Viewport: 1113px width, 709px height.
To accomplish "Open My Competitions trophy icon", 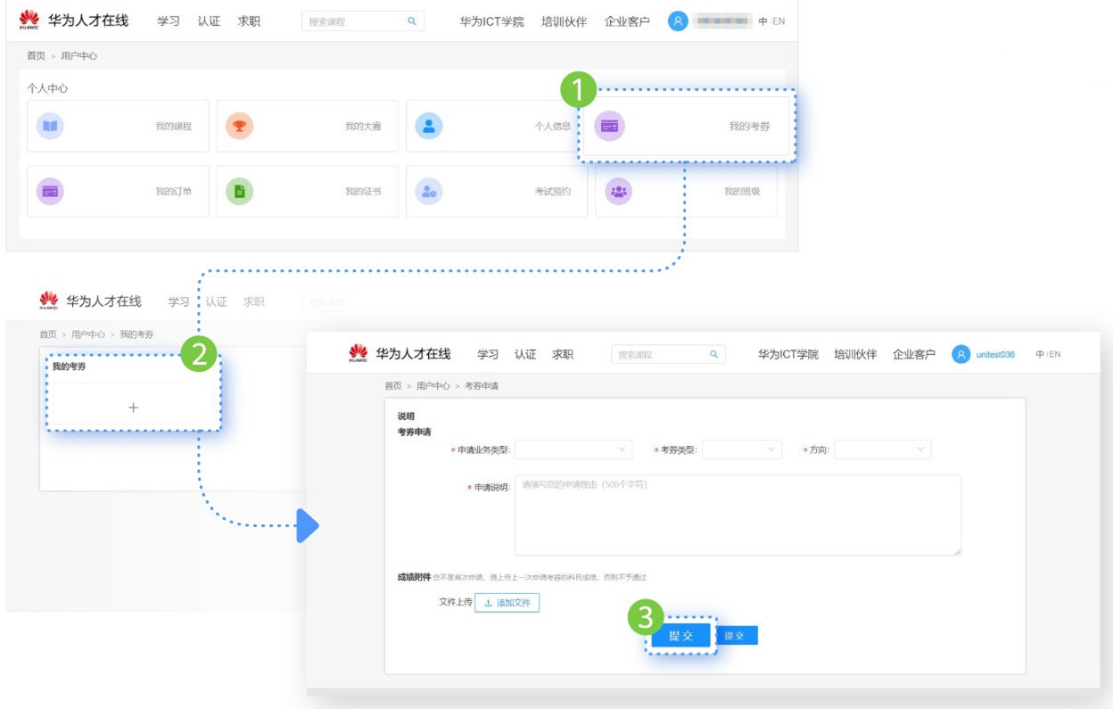I will pyautogui.click(x=239, y=127).
